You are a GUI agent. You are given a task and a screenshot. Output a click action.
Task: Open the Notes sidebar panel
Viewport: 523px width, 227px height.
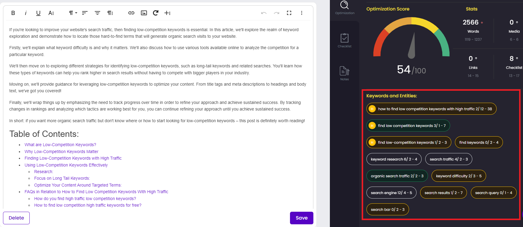345,73
